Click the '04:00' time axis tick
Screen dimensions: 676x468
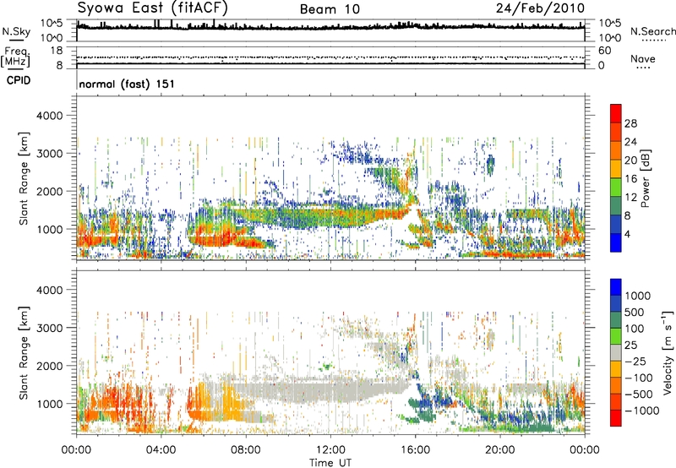[161, 450]
